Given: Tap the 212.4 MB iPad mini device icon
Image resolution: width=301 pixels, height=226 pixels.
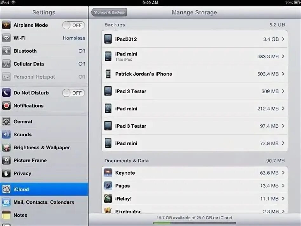Looking at the screenshot, I should (x=108, y=108).
